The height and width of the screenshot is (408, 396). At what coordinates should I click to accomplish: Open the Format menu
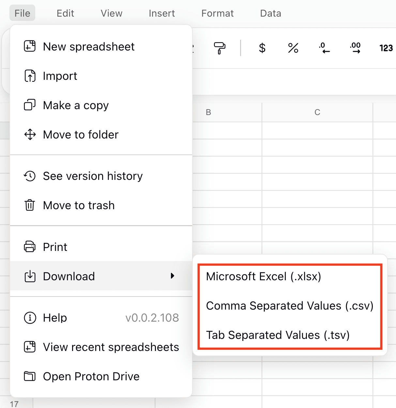[217, 13]
